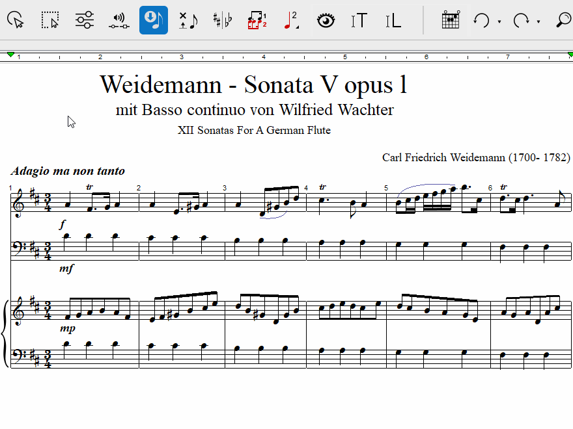Click the green left margin marker on ruler

[10, 55]
